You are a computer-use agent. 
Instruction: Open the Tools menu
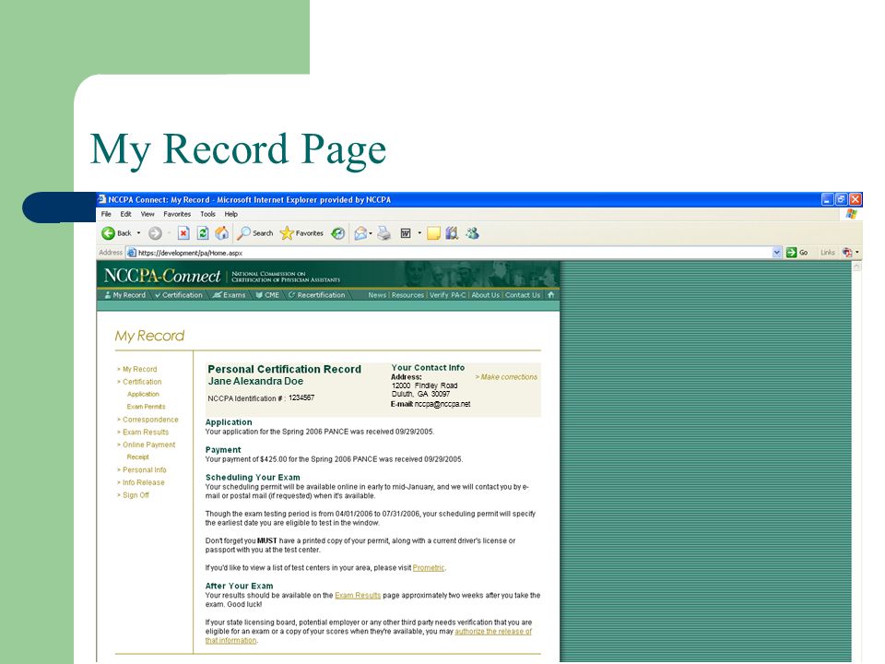point(207,214)
